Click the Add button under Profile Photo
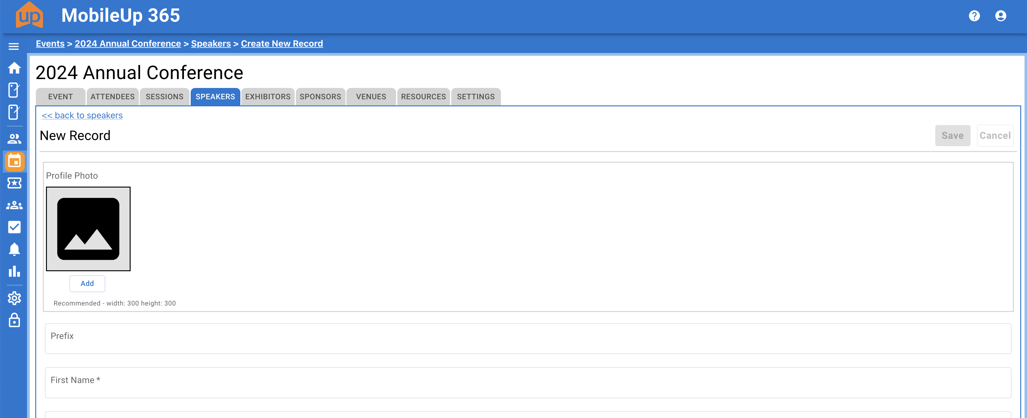 pyautogui.click(x=87, y=283)
